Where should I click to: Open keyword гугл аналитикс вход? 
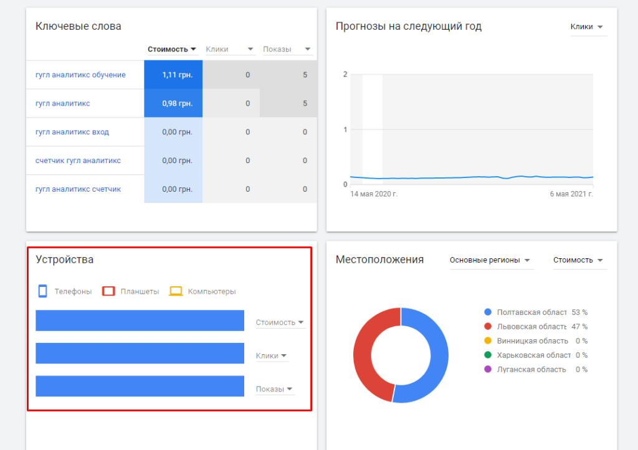(x=72, y=132)
